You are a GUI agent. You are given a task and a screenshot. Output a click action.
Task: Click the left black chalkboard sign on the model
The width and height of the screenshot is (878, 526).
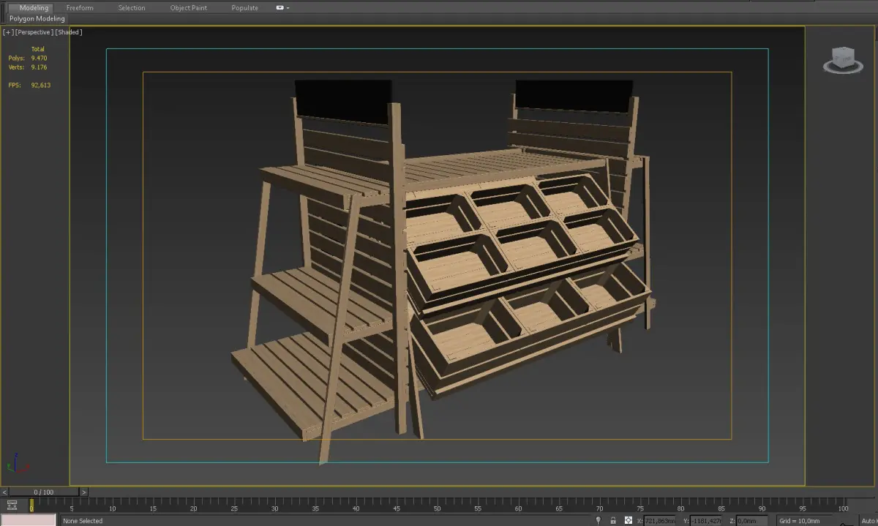coord(342,101)
